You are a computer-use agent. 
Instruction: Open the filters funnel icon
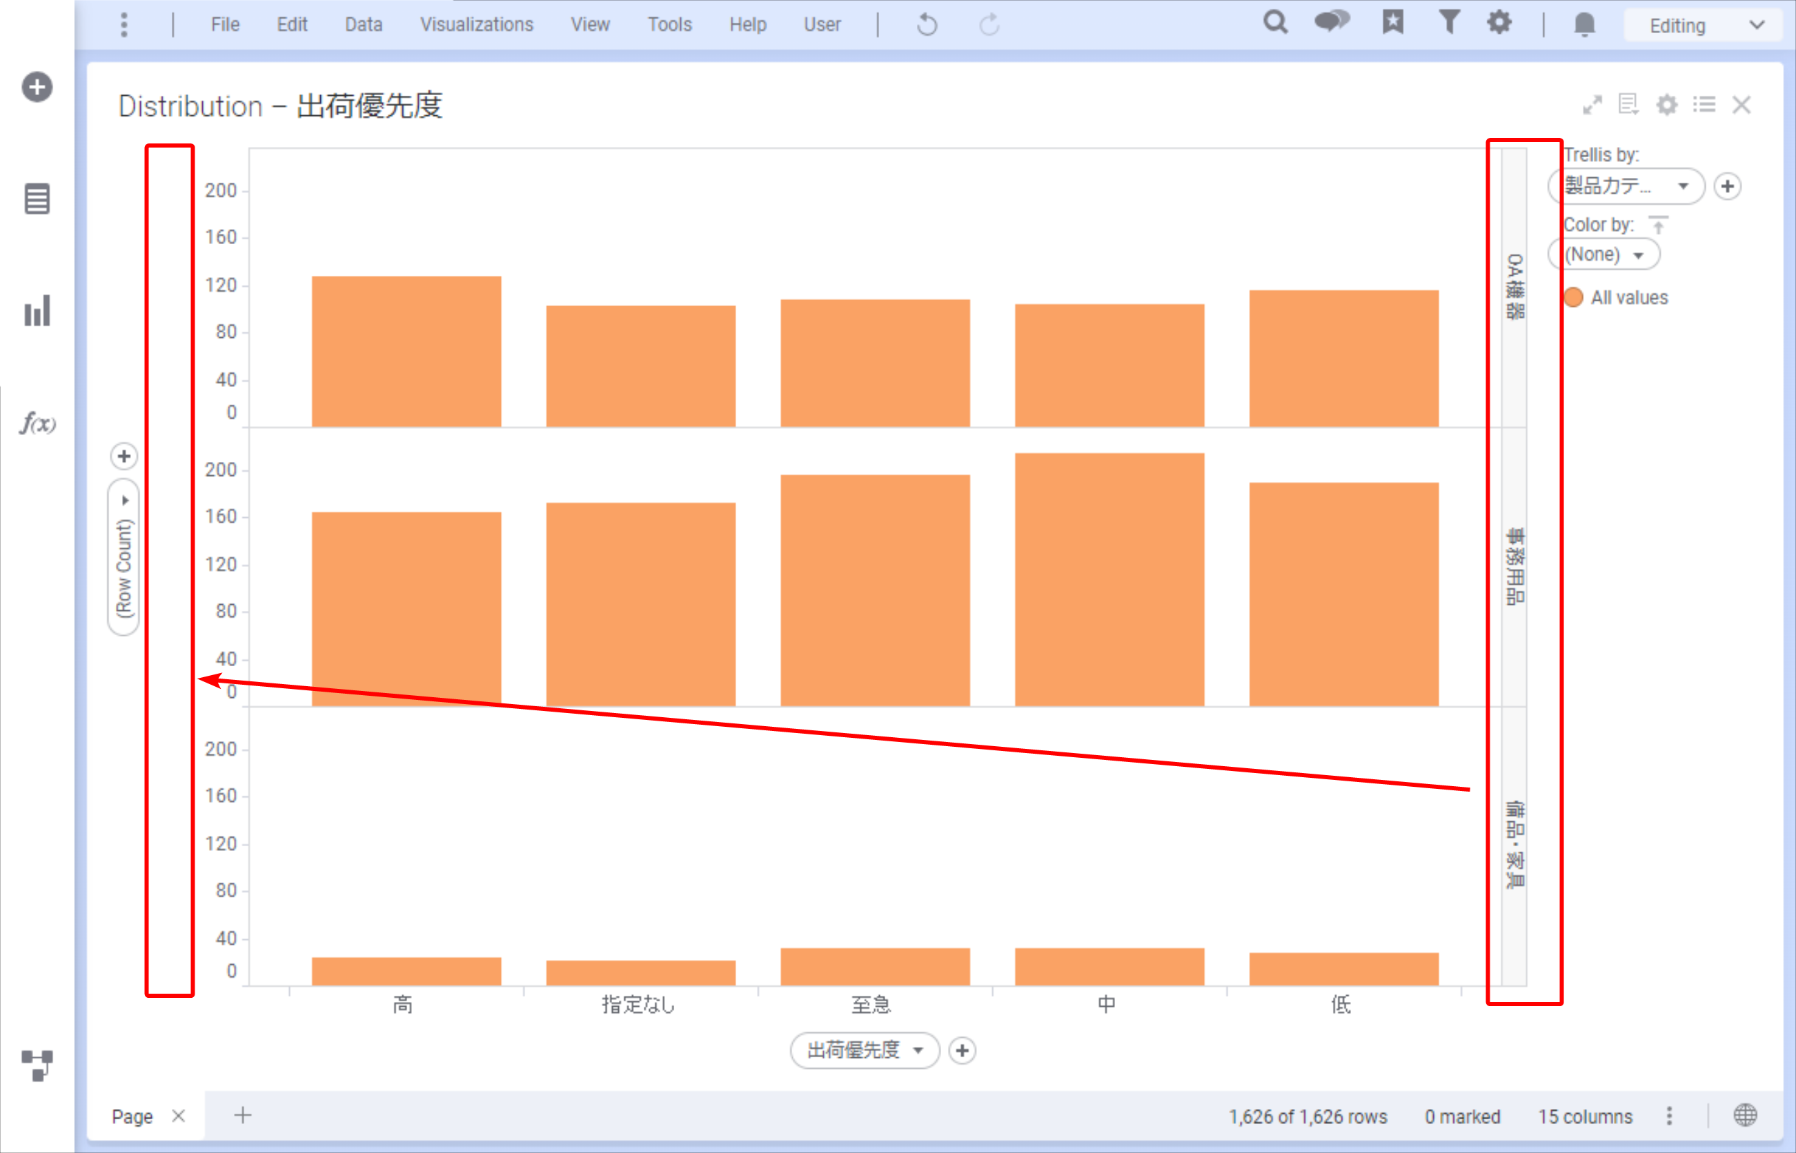tap(1449, 23)
